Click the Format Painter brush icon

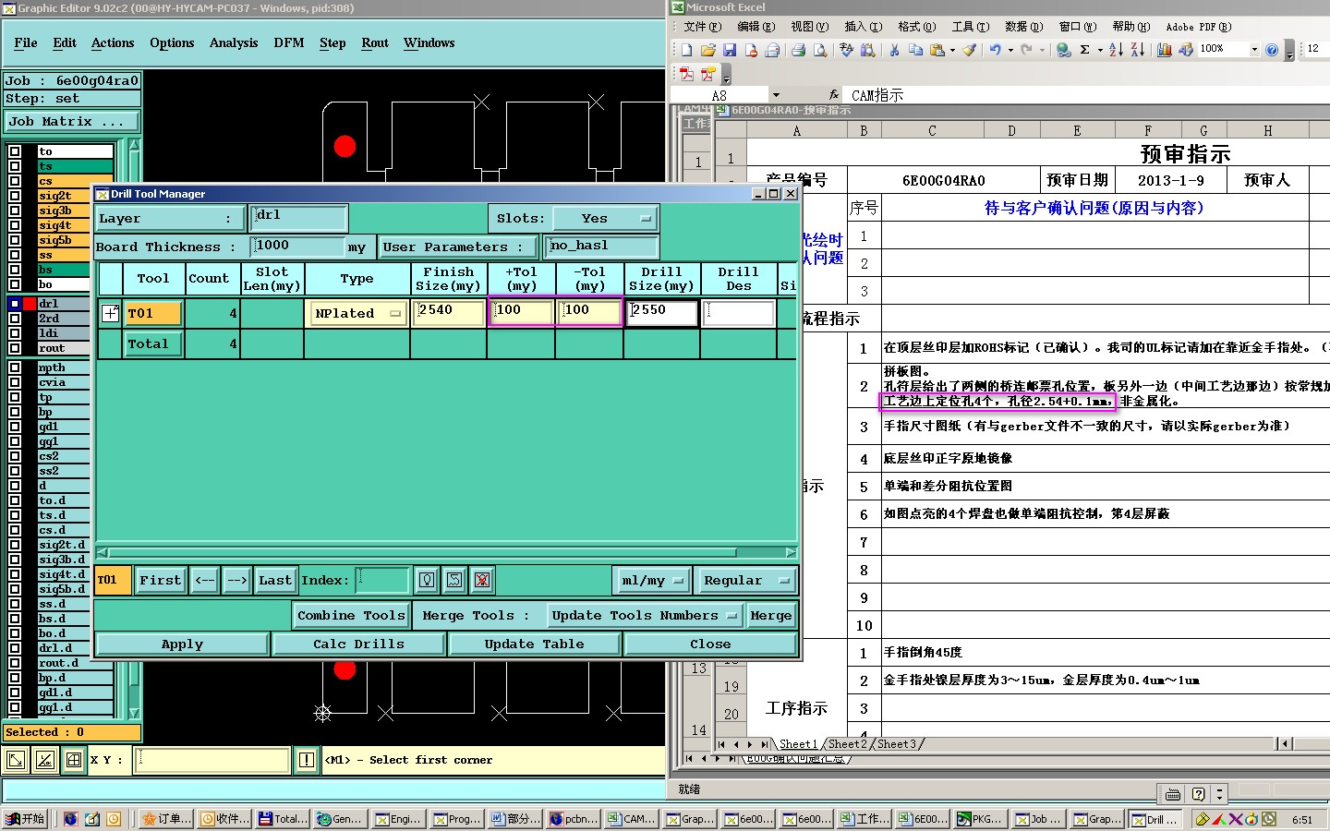coord(969,50)
